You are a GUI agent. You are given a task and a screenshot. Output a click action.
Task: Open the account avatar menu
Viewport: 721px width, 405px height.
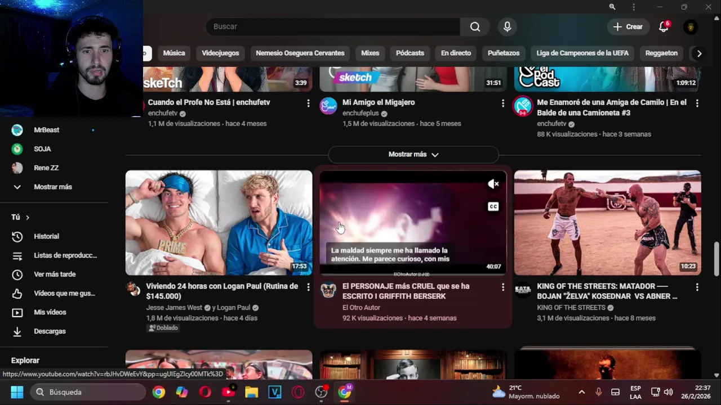coord(691,26)
